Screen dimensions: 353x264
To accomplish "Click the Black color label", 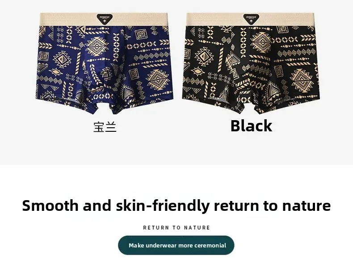I will 252,126.
